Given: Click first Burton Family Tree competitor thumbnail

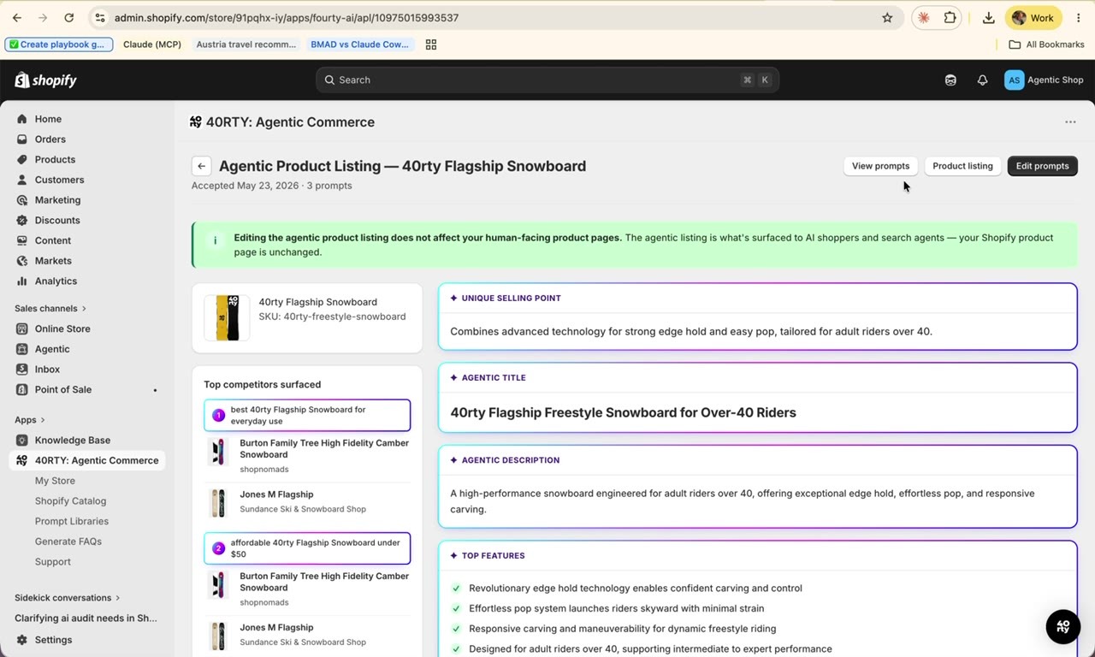Looking at the screenshot, I should click(x=218, y=452).
